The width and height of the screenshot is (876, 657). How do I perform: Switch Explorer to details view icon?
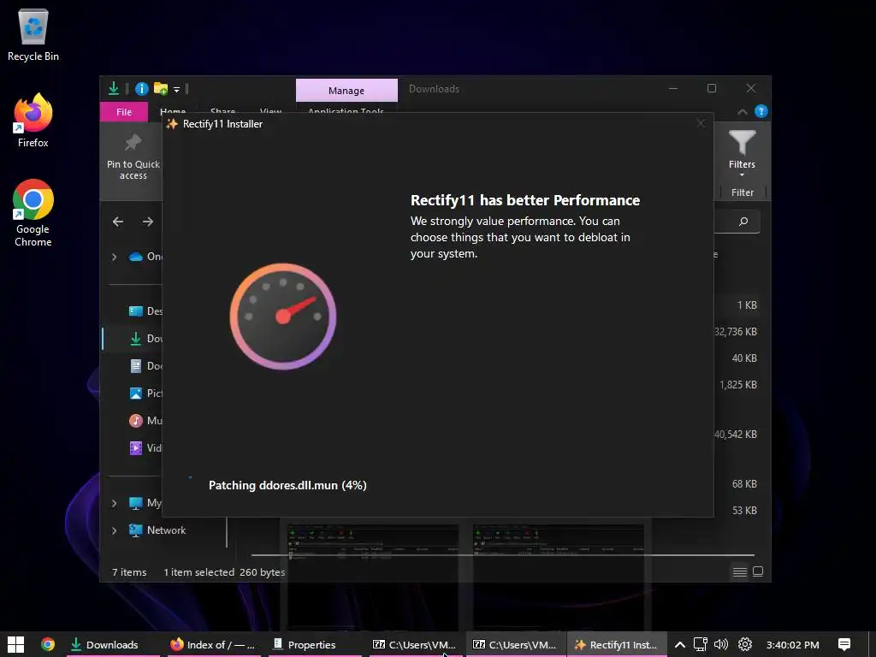click(740, 571)
